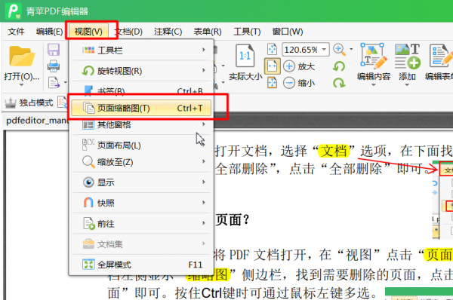
Task: Expand the 打开(O) dropdown arrow
Action: (x=21, y=85)
